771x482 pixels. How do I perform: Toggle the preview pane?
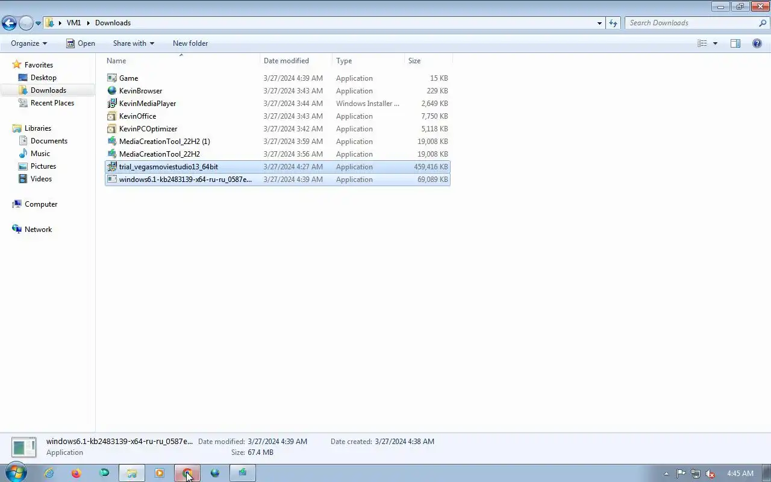coord(735,43)
